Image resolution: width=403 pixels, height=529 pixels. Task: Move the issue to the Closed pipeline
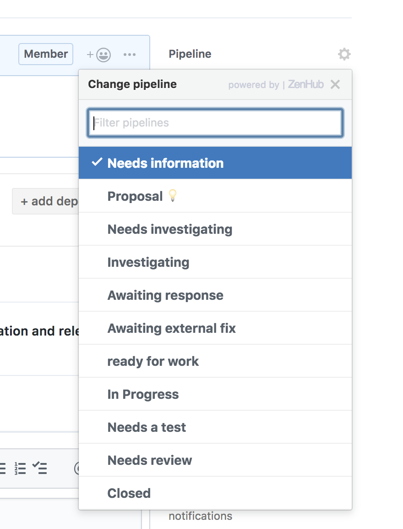[x=215, y=493]
